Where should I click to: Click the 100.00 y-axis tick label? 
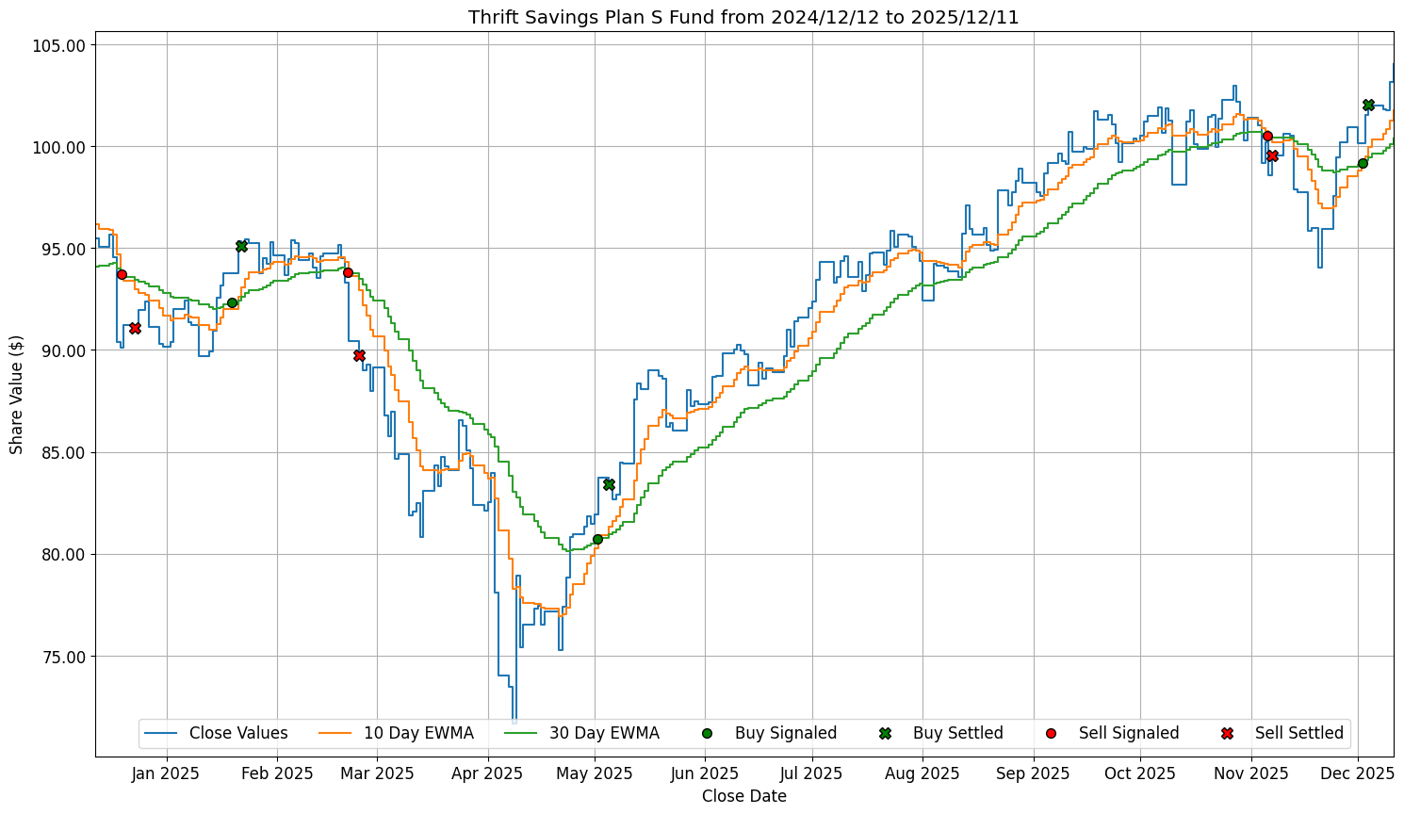60,147
